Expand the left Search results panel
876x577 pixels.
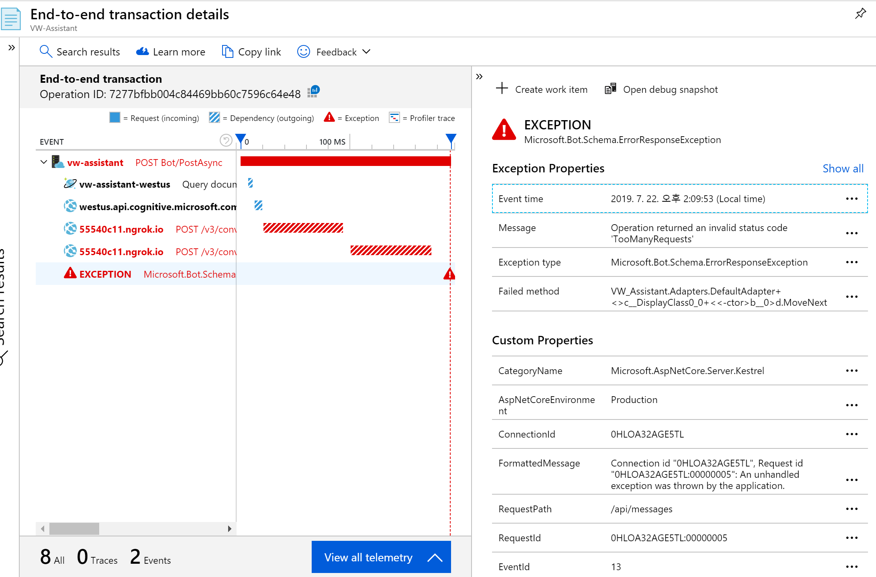pyautogui.click(x=12, y=48)
